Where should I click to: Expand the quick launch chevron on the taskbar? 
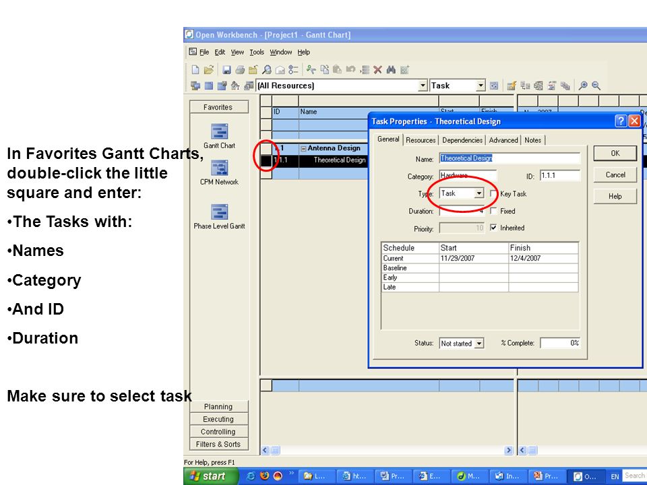[x=291, y=474]
